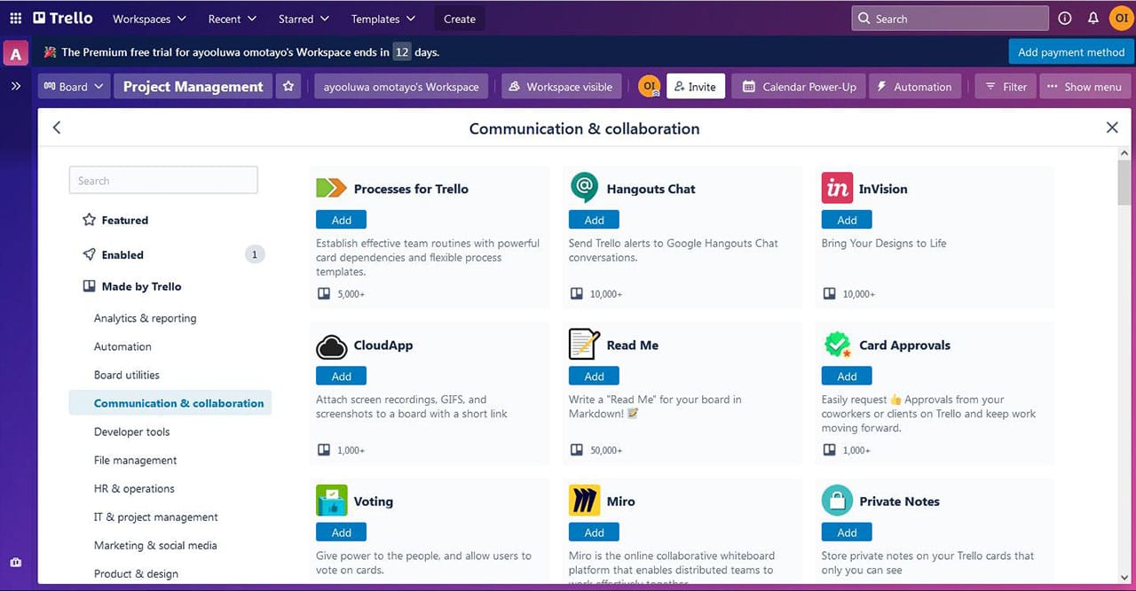Viewport: 1136px width, 591px height.
Task: Add the Voting Power-Up
Action: [341, 533]
